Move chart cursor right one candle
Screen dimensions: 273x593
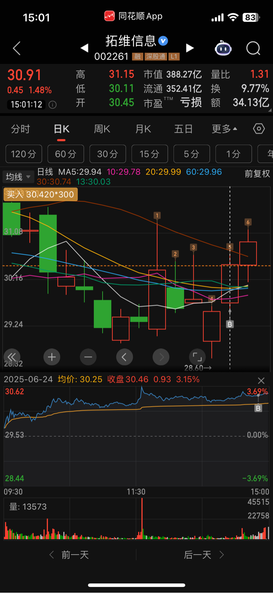tap(161, 357)
